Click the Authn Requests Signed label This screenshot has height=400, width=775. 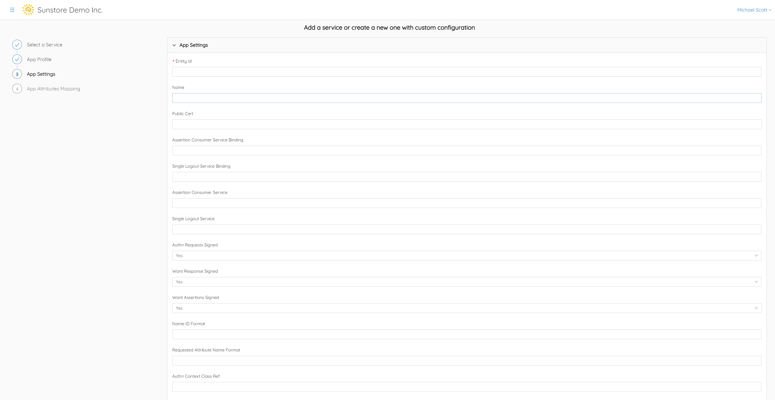point(195,245)
